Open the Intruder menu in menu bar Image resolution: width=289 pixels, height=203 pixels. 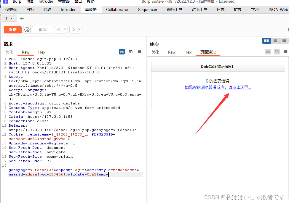pos(46,1)
